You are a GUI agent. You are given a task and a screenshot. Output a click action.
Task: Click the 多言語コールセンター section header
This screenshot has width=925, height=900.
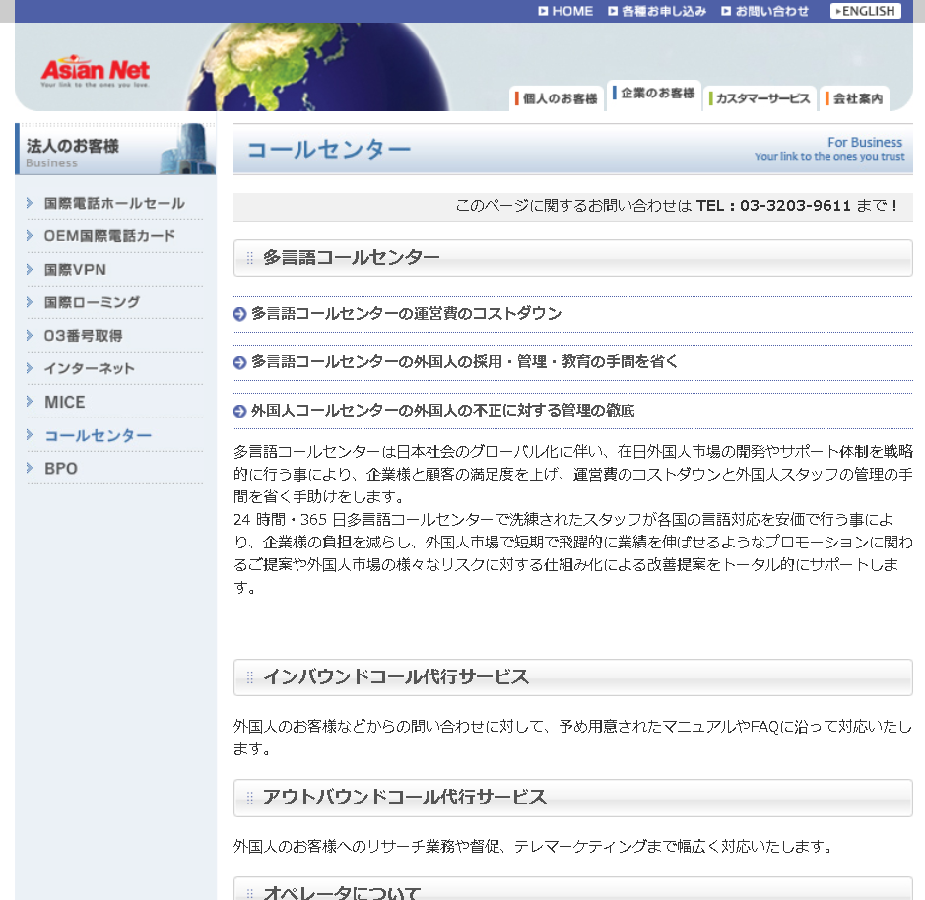(572, 258)
